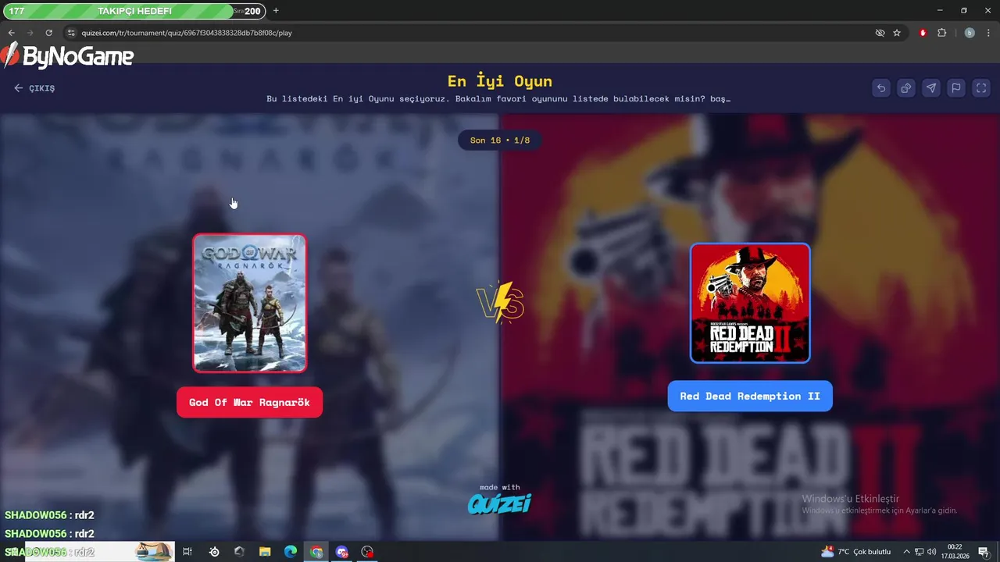This screenshot has width=1000, height=562.
Task: Open a new browser tab
Action: click(276, 11)
